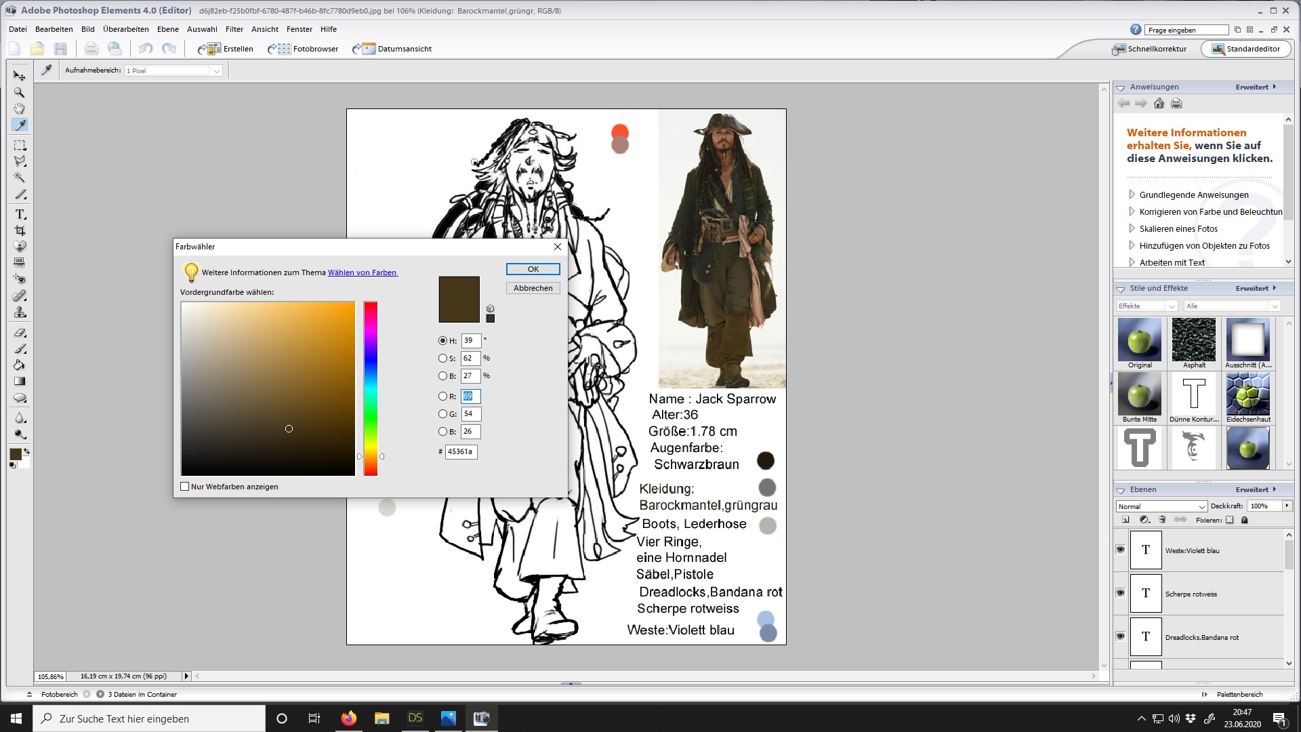
Task: Select the Magic Wand tool
Action: pos(20,178)
